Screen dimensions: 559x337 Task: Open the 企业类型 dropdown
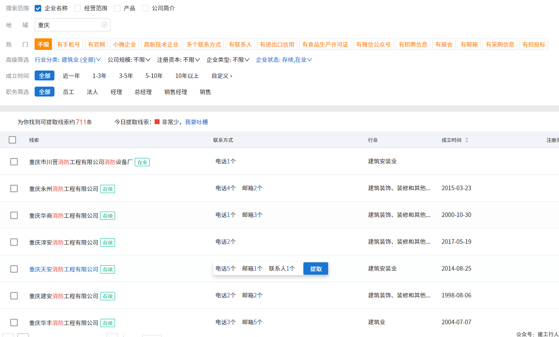228,60
